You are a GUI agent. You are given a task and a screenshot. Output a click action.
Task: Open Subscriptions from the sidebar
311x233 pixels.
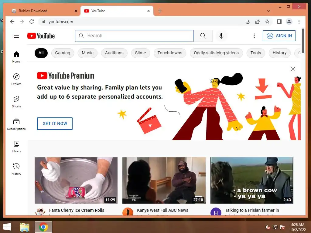click(x=16, y=124)
